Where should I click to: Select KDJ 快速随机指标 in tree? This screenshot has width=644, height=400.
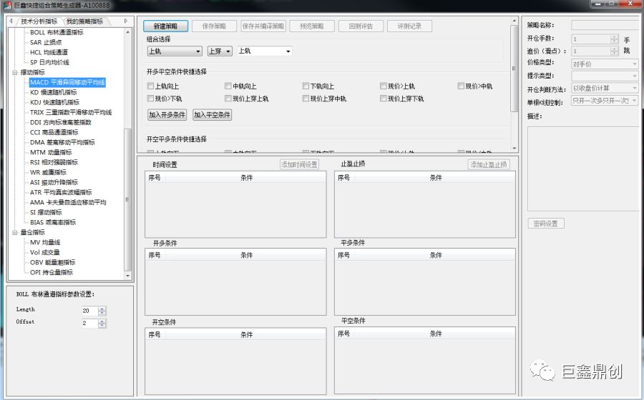click(54, 102)
